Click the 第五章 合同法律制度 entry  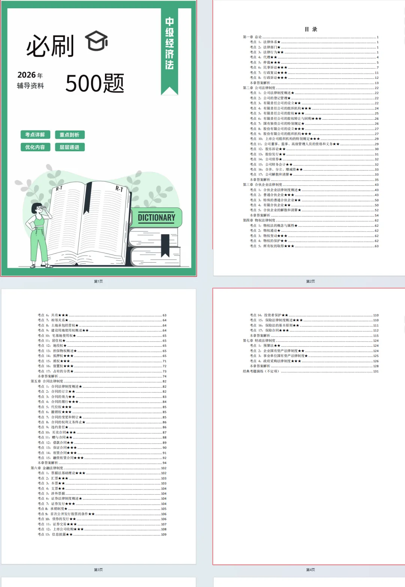pyautogui.click(x=99, y=381)
